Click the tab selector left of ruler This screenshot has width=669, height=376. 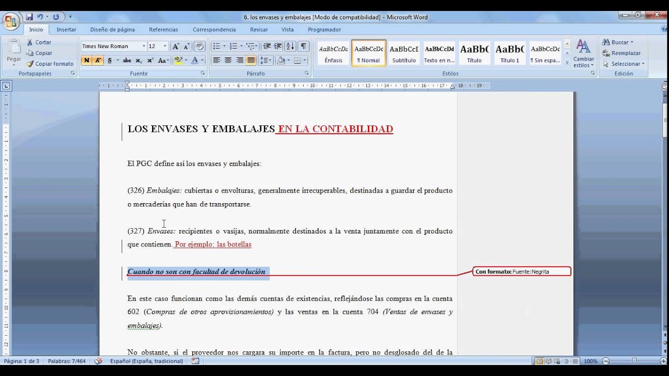pyautogui.click(x=6, y=86)
